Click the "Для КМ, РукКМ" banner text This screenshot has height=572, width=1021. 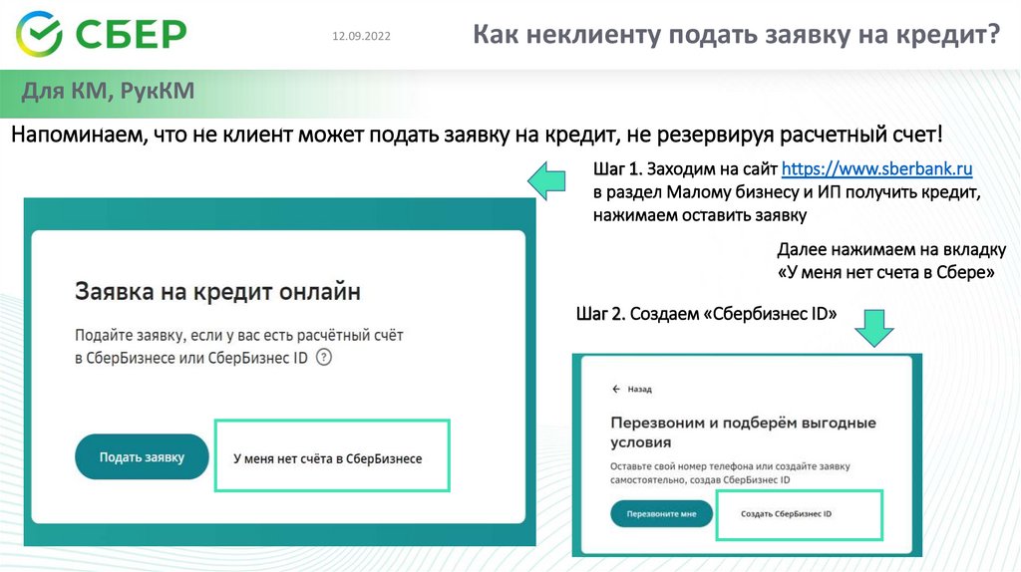pos(108,91)
